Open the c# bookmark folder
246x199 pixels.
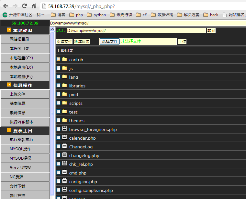click(x=141, y=15)
